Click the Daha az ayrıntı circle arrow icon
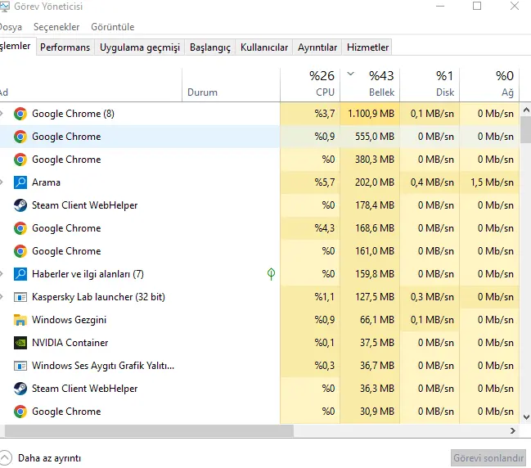Viewport: 531px width, 468px height. pos(5,458)
